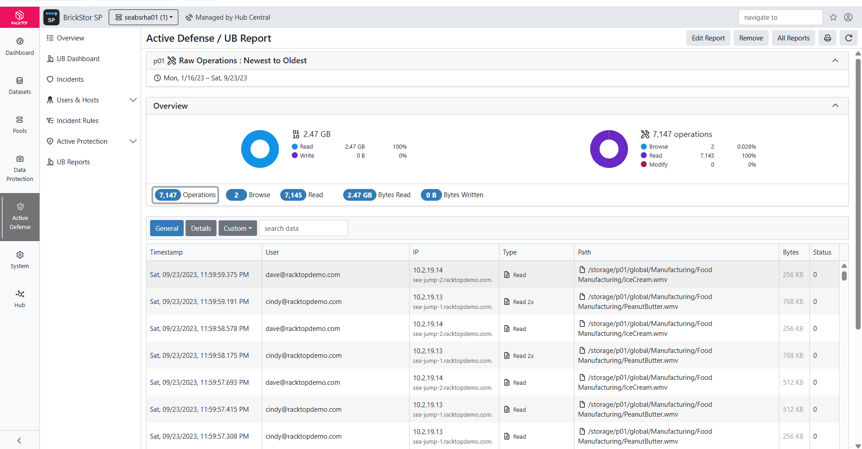The height and width of the screenshot is (449, 862).
Task: Select the 7,145 Read filter
Action: (302, 195)
